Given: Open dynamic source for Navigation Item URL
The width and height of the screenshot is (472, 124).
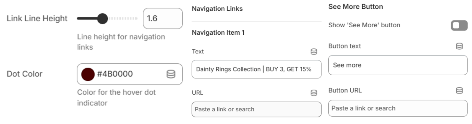Looking at the screenshot, I should click(314, 93).
